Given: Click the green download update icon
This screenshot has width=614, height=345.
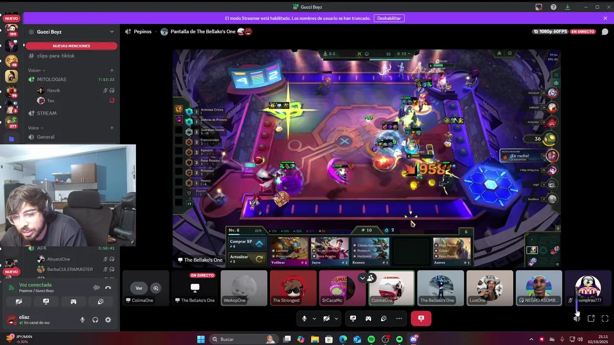Looking at the screenshot, I should pyautogui.click(x=567, y=7).
